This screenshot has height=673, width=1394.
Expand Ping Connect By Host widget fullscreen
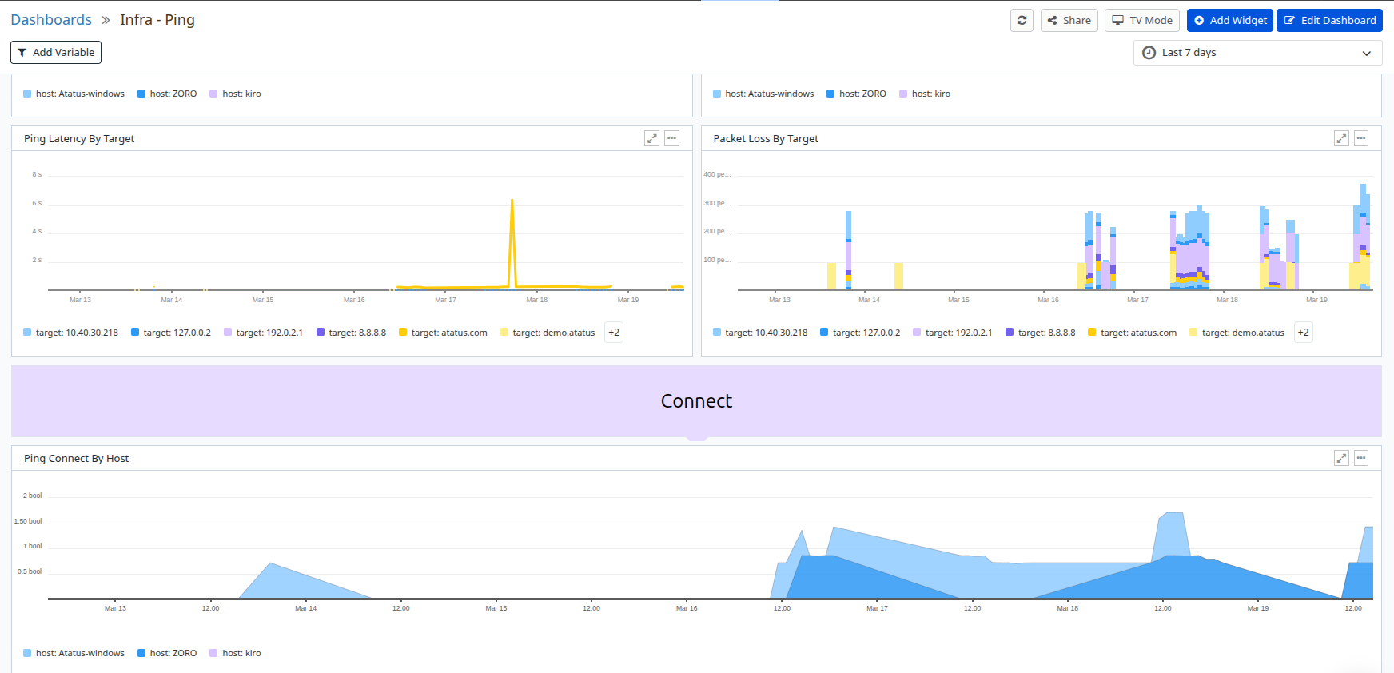(1341, 458)
